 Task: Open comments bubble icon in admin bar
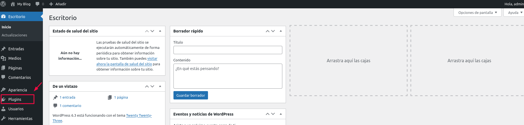pyautogui.click(x=38, y=4)
